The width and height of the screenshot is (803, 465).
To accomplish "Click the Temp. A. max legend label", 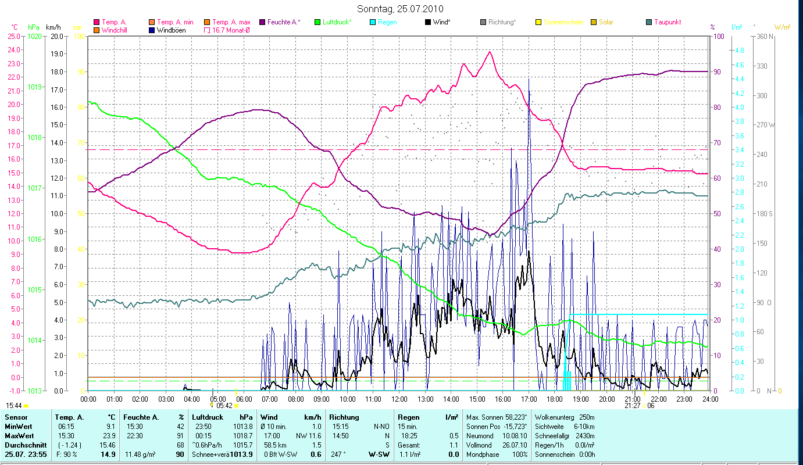I will [233, 22].
